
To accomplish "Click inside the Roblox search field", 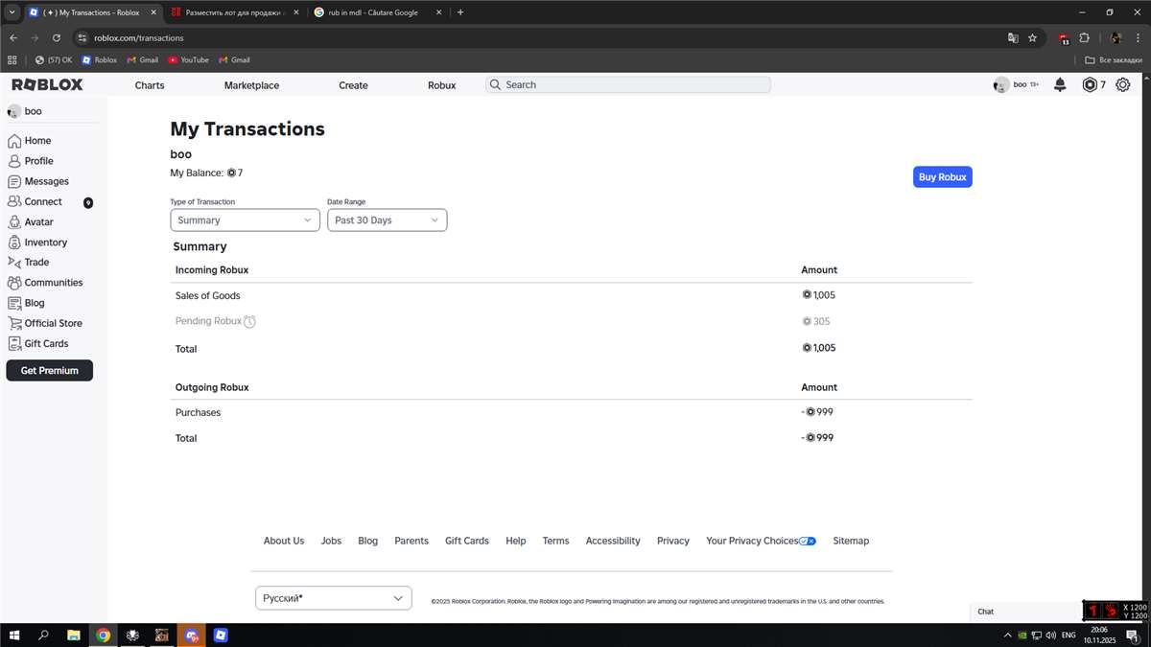I will [x=627, y=84].
